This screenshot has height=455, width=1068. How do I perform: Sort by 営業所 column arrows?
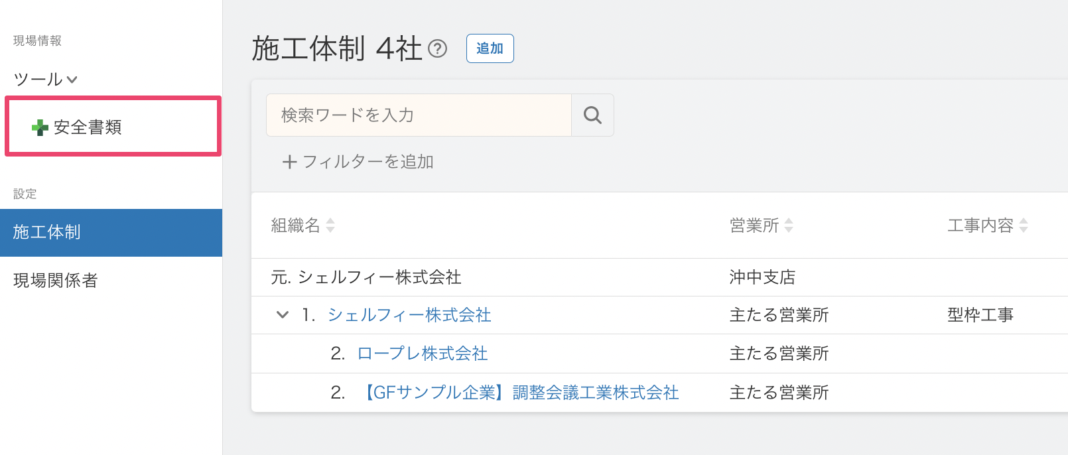click(789, 226)
